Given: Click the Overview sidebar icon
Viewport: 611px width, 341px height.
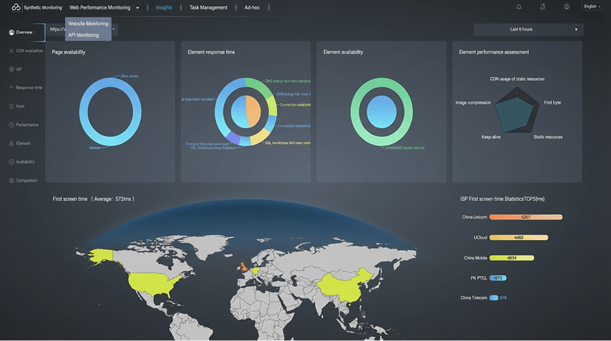Looking at the screenshot, I should point(12,33).
